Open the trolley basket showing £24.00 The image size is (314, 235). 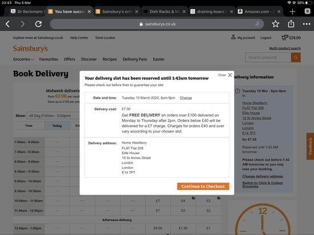[291, 38]
